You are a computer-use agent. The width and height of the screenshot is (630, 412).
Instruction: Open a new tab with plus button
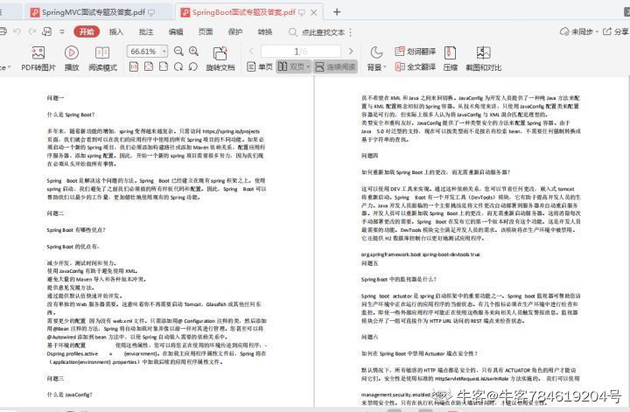coord(337,12)
